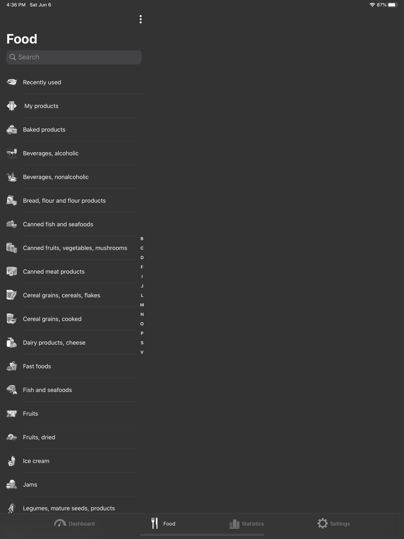Open the three-dot more options menu

coord(141,19)
